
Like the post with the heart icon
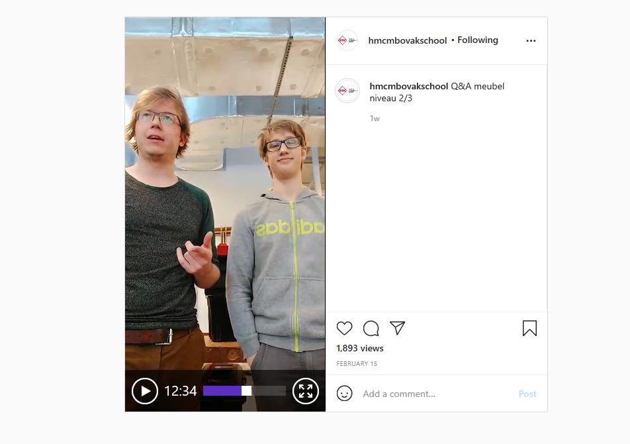tap(344, 328)
